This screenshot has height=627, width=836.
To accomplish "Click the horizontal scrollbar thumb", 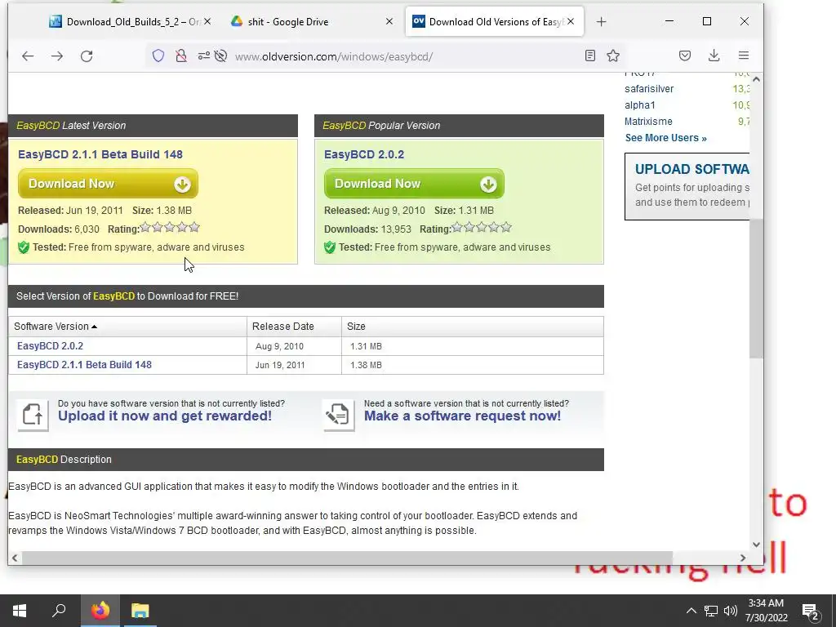I will 347,558.
